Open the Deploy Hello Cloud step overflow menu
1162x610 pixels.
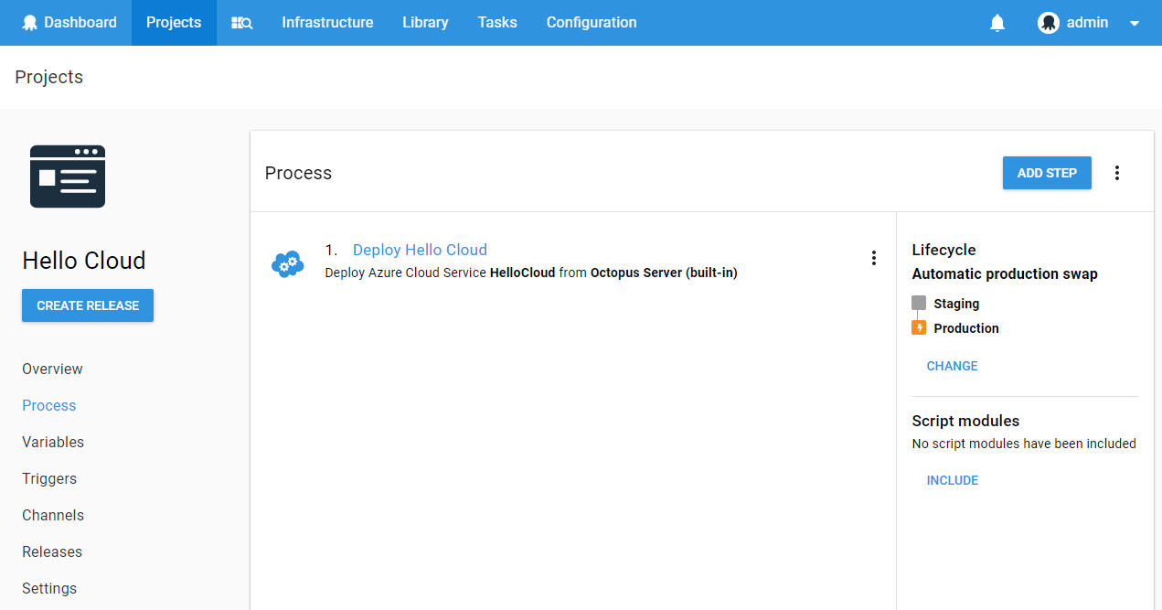(873, 259)
